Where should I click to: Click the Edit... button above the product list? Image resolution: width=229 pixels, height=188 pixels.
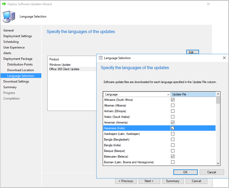193,52
